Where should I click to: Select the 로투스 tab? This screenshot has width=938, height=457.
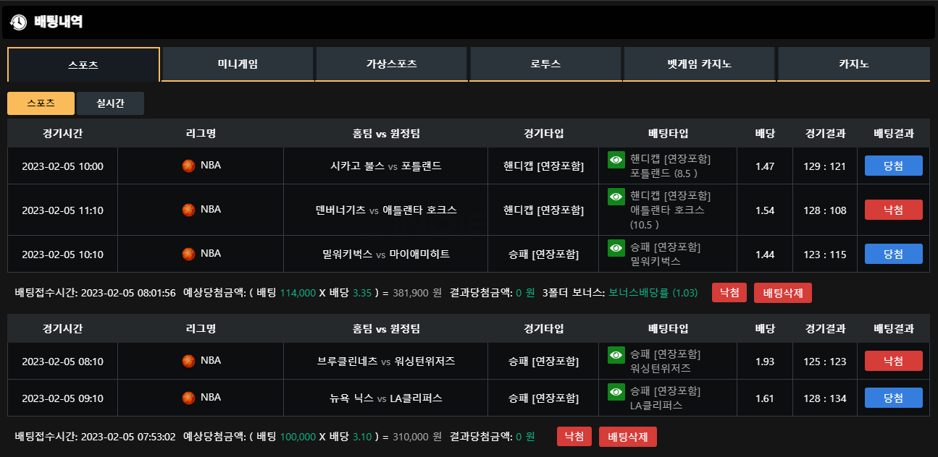point(545,64)
